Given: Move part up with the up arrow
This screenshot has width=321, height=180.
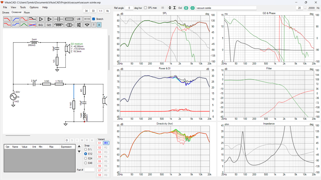Looking at the screenshot, I should 79,146.
